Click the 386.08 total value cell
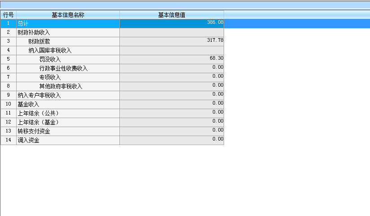Image resolution: width=370 pixels, height=216 pixels. pyautogui.click(x=172, y=23)
